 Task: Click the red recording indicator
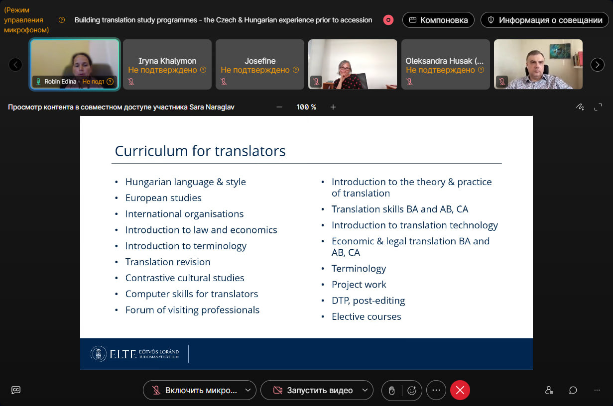(x=388, y=20)
